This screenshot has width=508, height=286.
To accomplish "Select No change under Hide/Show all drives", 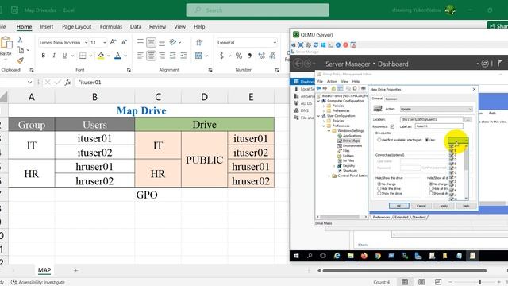I will 431,184.
